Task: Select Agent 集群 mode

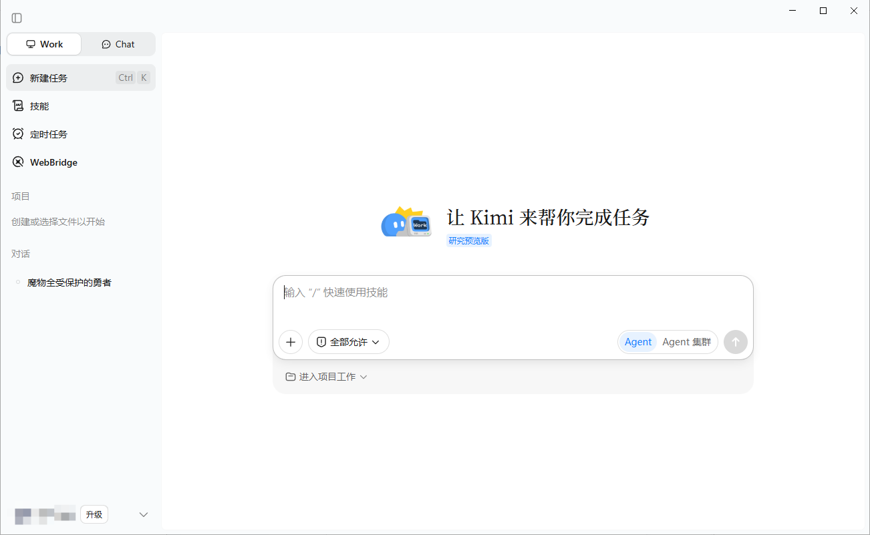Action: (x=687, y=342)
